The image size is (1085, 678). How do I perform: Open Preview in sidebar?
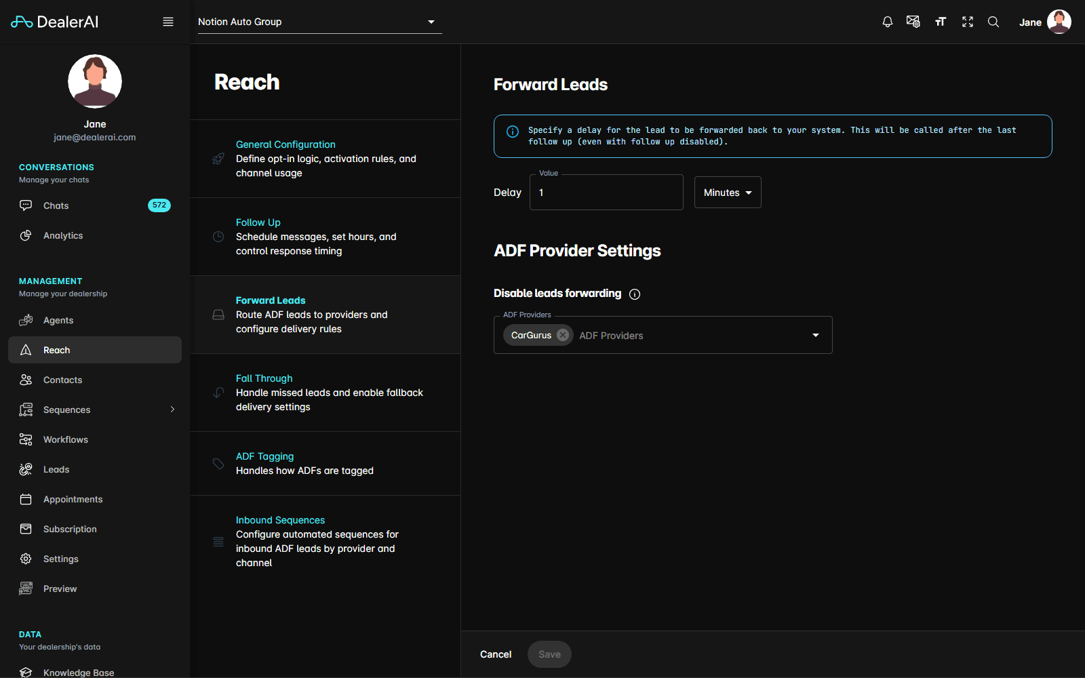[x=95, y=589]
